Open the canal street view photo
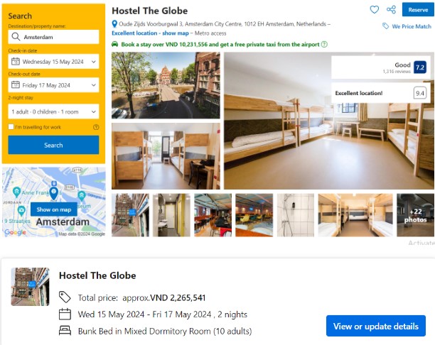 point(166,85)
